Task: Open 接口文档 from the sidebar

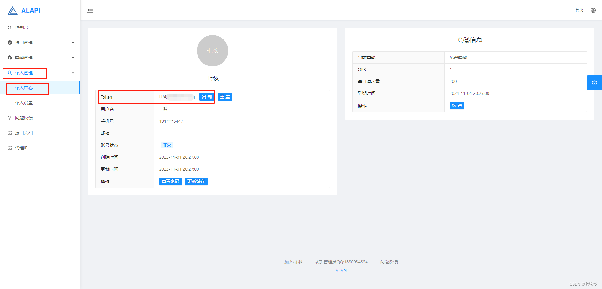Action: 24,132
